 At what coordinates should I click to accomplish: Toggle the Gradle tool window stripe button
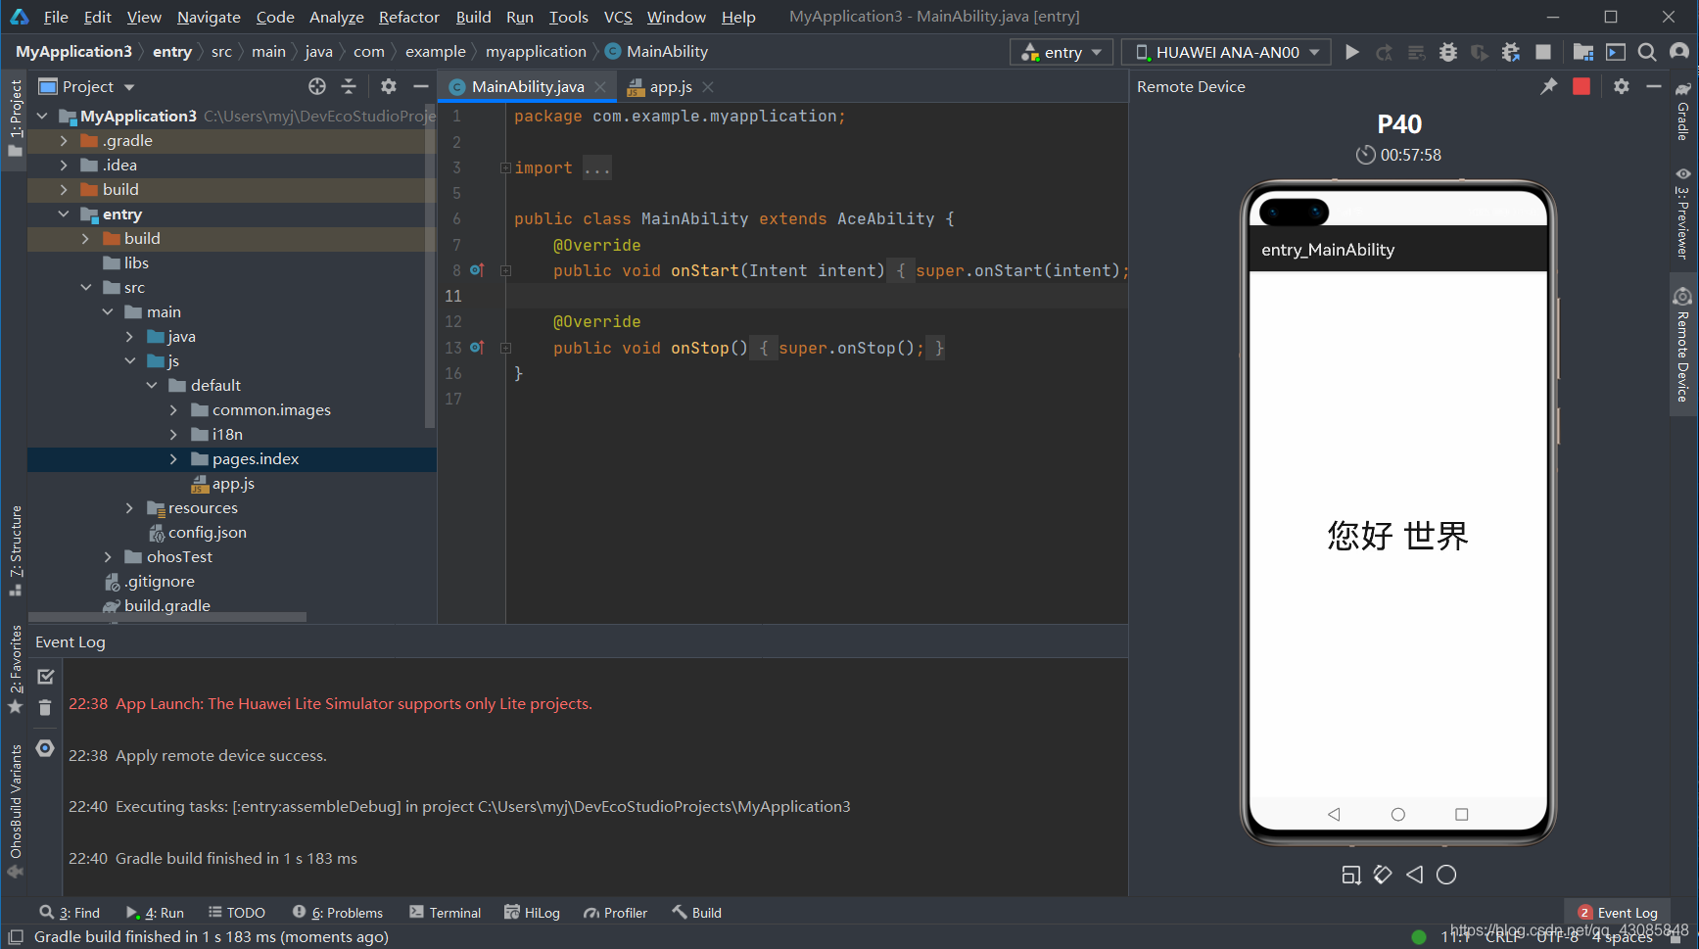(1682, 111)
